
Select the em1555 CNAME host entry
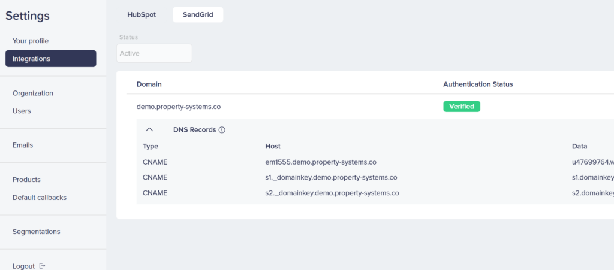pos(321,162)
